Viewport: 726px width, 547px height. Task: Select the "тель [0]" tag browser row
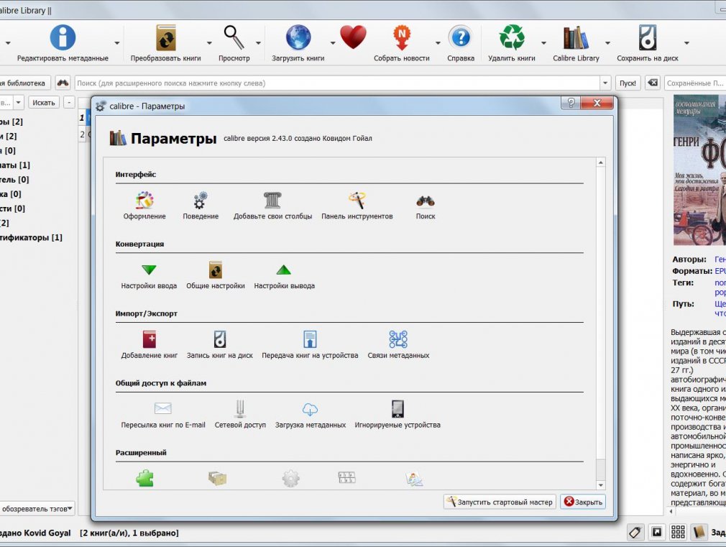14,179
